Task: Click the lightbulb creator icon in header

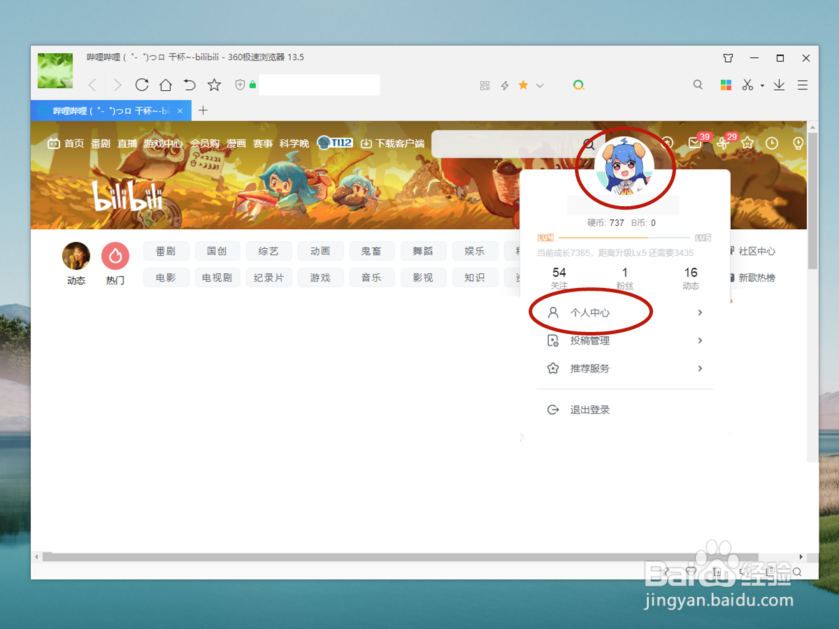Action: pyautogui.click(x=798, y=143)
